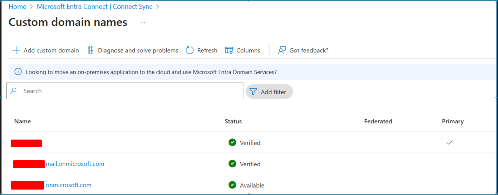Click the Diagnose and solve problems wrench icon
This screenshot has height=195, width=498.
90,50
